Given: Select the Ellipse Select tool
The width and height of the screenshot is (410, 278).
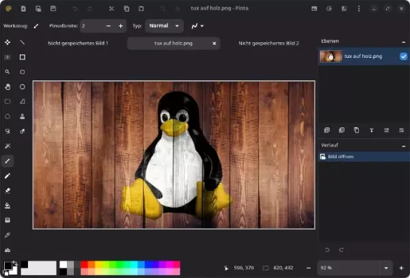Looking at the screenshot, I should tap(8, 117).
